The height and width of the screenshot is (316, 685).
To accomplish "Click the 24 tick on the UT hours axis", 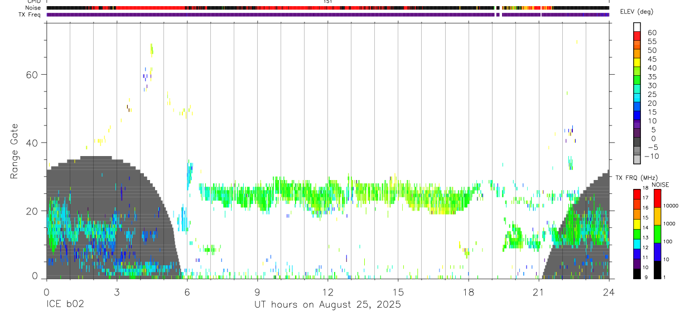I will pyautogui.click(x=609, y=291).
